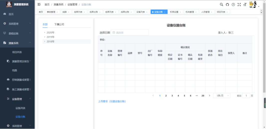
Task: Jump to page 20
Action: pos(203,96)
